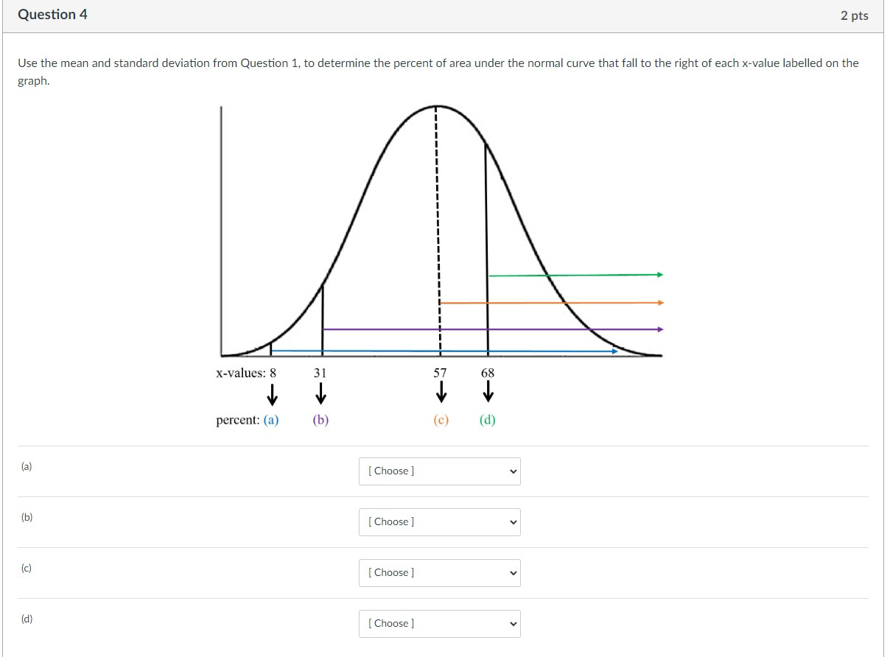
Task: Open the [Choose] dropdown for part (b)
Action: (x=439, y=521)
